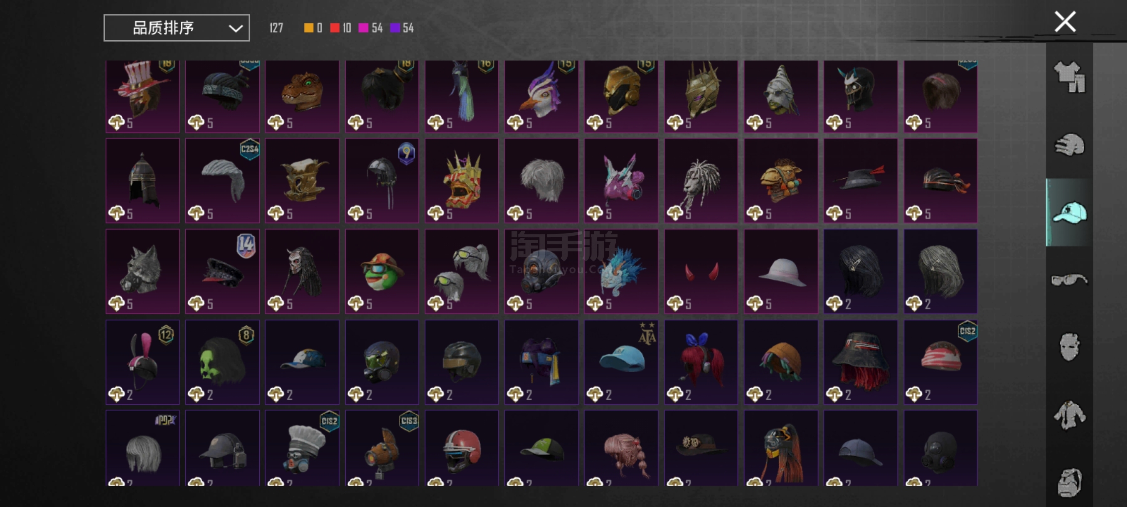Select the green dinosaur head item

click(302, 96)
